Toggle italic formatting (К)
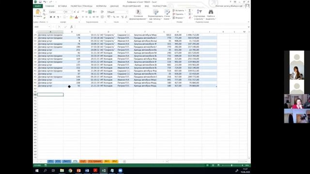The width and height of the screenshot is (310, 174). 54,17
